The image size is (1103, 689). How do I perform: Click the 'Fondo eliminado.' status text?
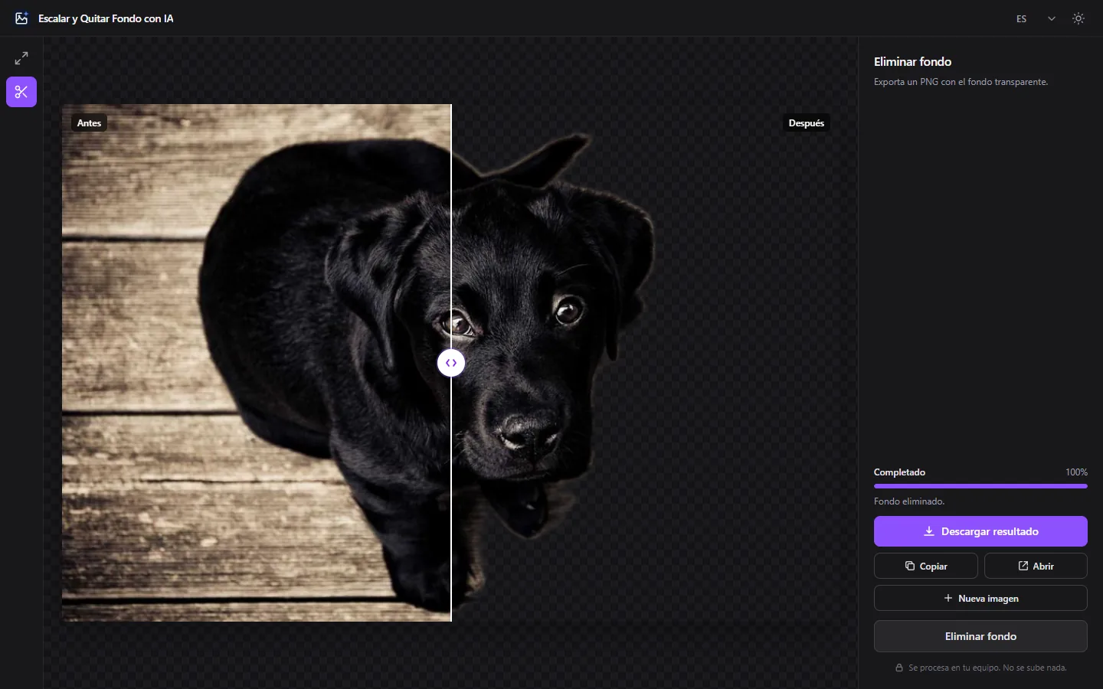[909, 501]
